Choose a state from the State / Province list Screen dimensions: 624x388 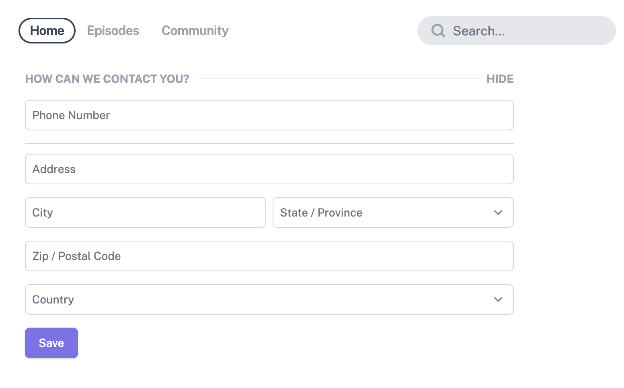coord(393,213)
